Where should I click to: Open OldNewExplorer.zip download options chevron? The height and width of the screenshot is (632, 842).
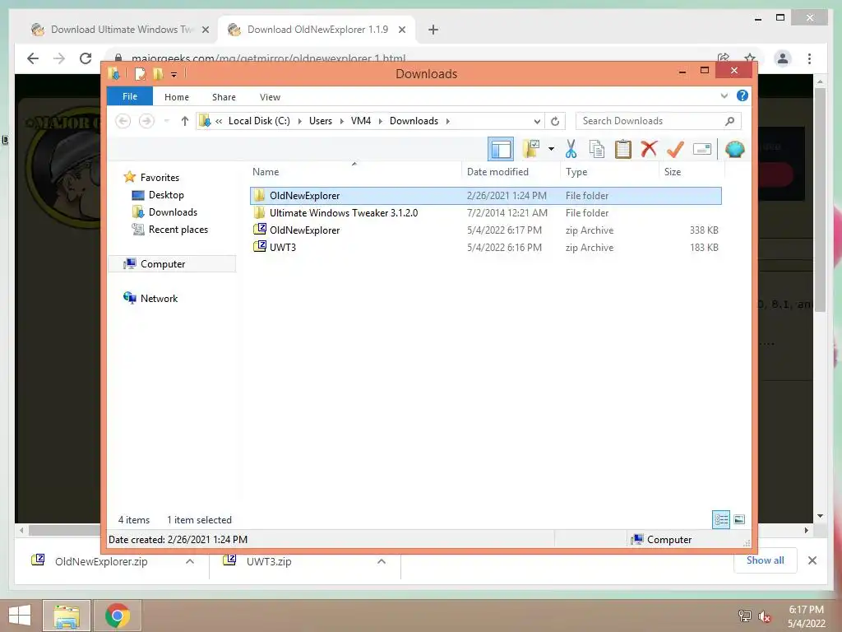tap(190, 561)
